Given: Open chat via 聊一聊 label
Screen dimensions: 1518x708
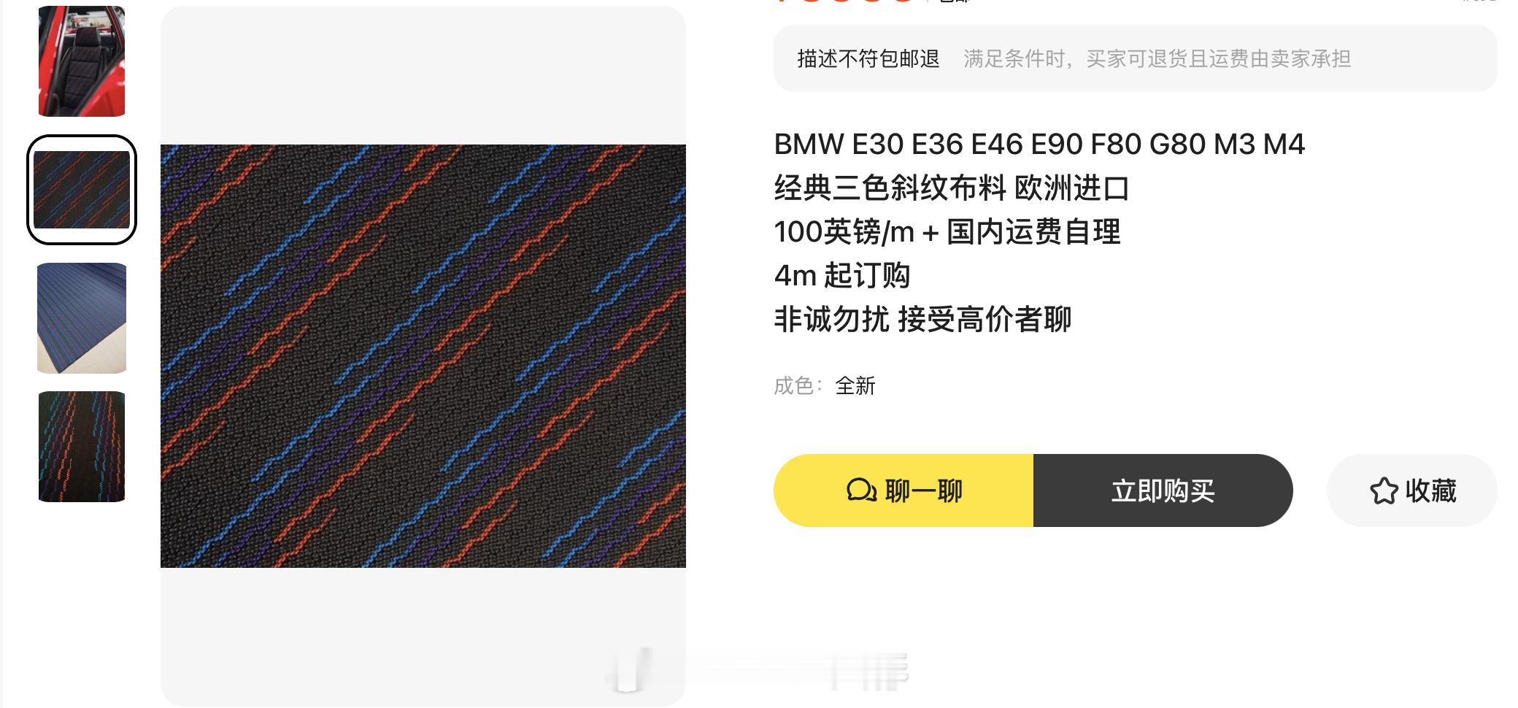Looking at the screenshot, I should pyautogui.click(x=924, y=490).
